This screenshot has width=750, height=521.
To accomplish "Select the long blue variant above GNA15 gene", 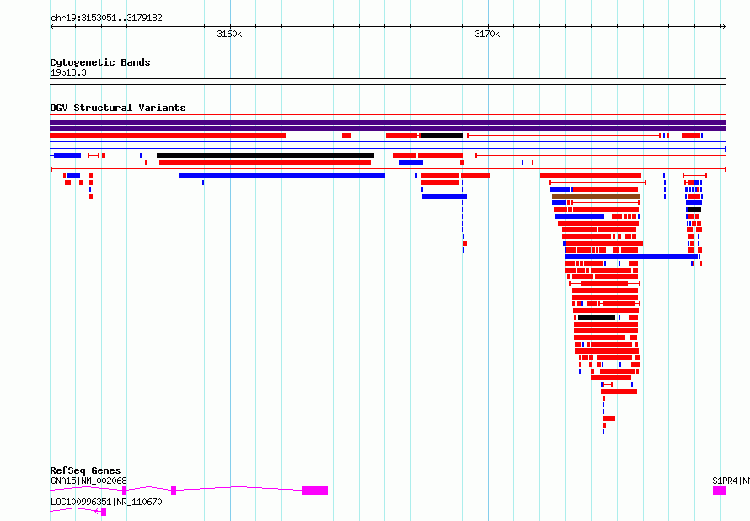I will [x=281, y=176].
